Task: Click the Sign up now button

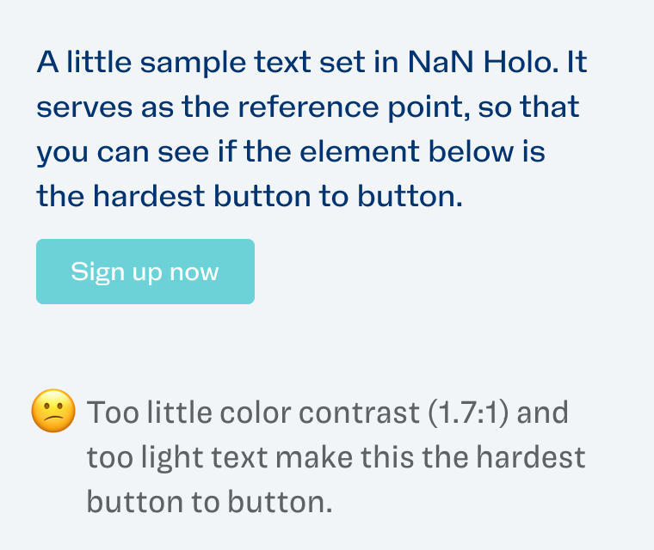Action: (145, 272)
